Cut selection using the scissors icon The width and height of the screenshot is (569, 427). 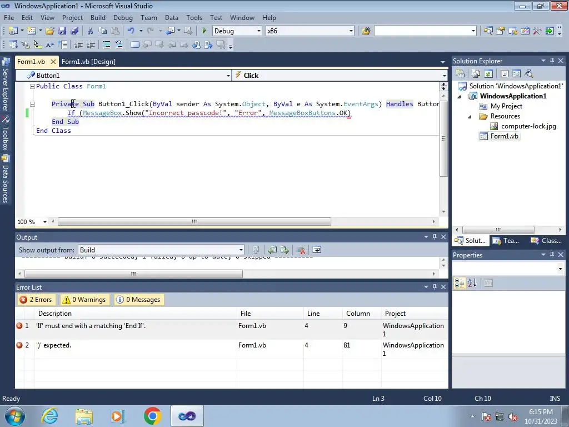91,31
